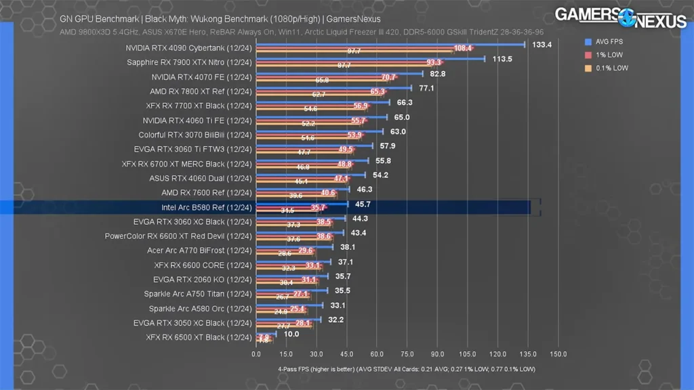Select the 82.8 average FPS value
The height and width of the screenshot is (390, 694).
coord(437,74)
